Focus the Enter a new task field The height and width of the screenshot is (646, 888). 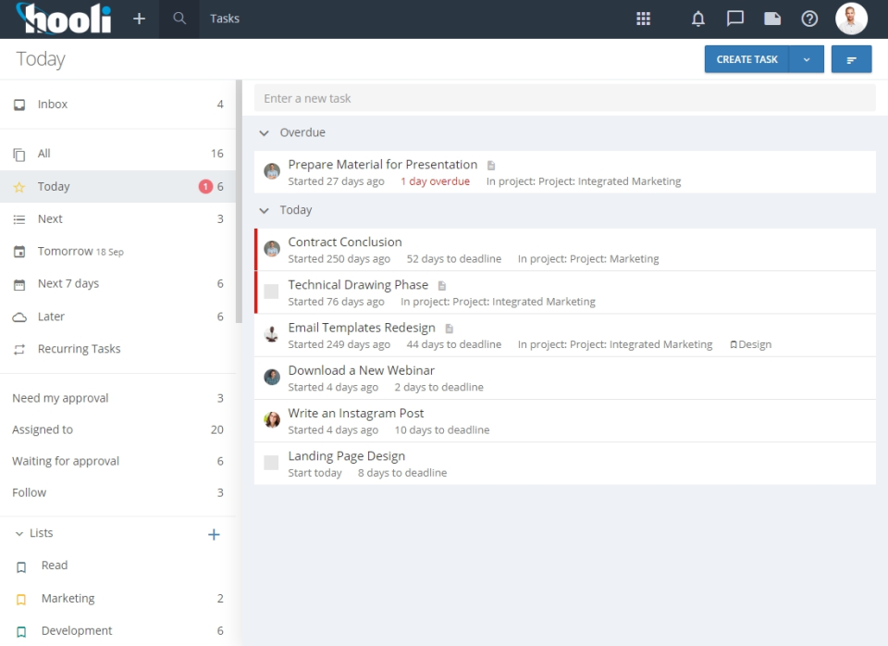(x=564, y=98)
